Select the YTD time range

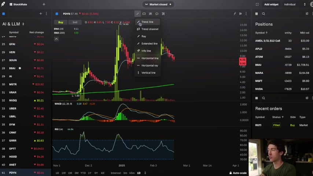(x=83, y=173)
